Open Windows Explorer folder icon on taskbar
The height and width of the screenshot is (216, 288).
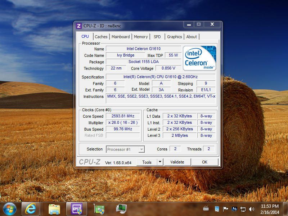(54, 209)
